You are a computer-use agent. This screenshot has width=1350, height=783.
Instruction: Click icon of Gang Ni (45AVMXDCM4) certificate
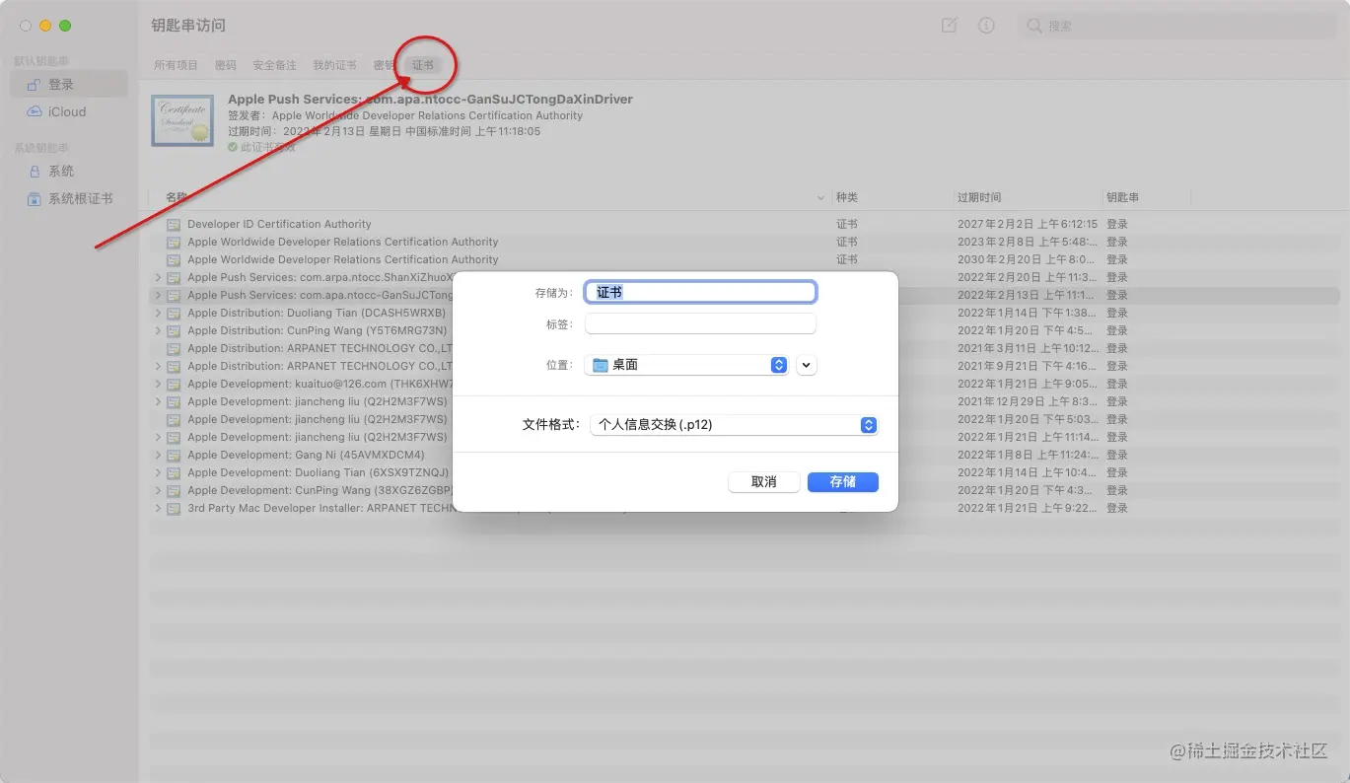[174, 455]
